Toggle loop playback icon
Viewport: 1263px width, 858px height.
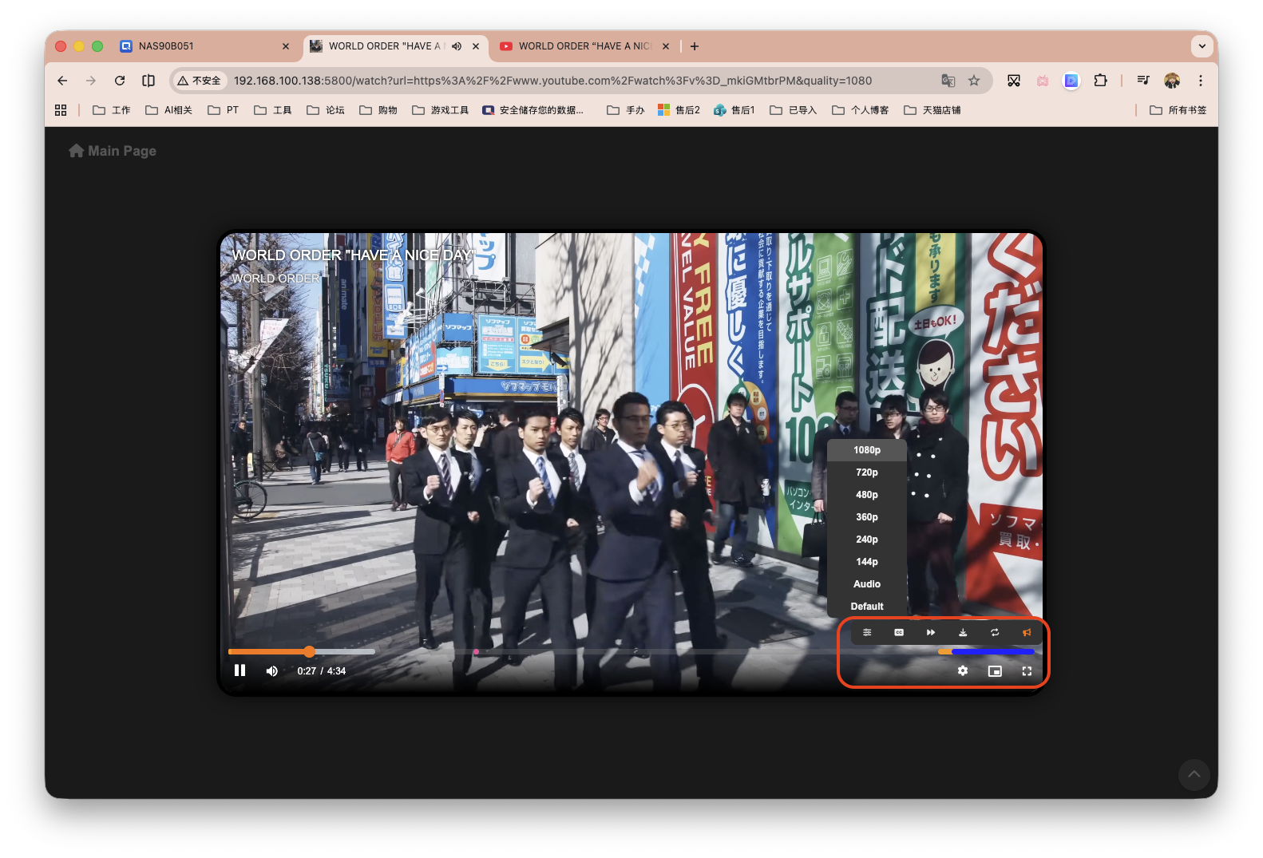click(x=995, y=632)
